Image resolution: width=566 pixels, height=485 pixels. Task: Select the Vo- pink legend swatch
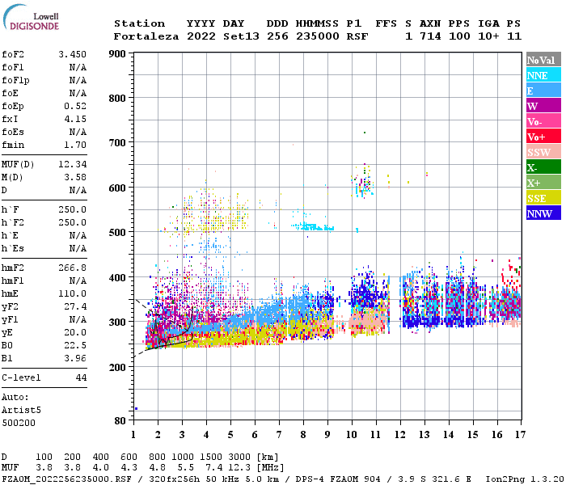click(x=543, y=121)
